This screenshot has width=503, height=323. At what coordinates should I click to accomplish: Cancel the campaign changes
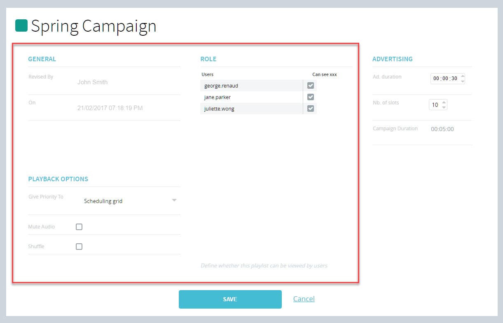tap(304, 299)
